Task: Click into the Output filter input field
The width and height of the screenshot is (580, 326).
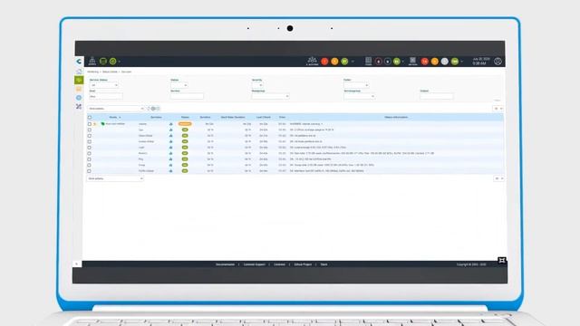Action: 437,97
